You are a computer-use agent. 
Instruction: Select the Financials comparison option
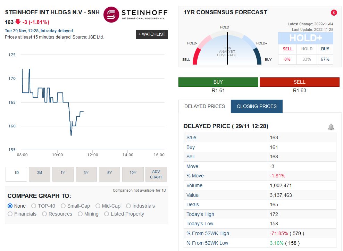10,214
